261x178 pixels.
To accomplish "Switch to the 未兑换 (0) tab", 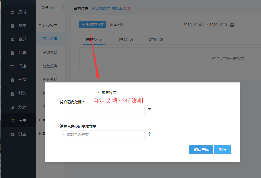I will point(94,40).
